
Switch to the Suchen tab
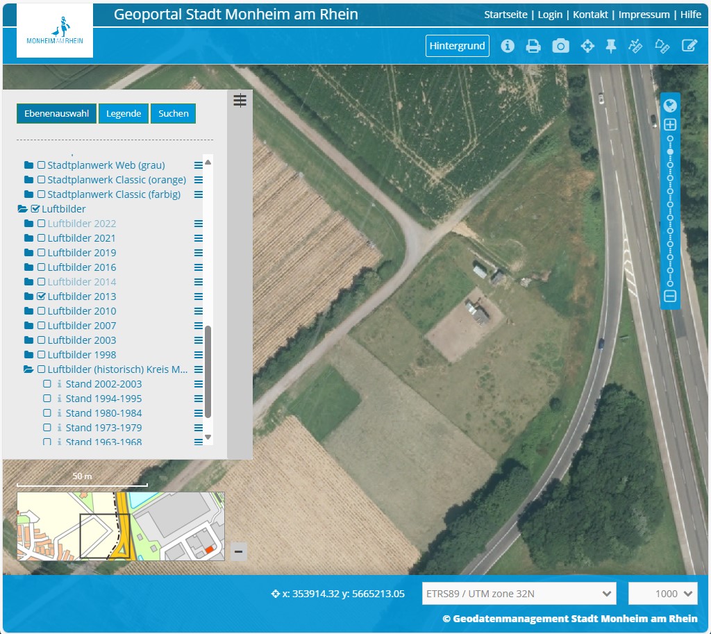click(173, 113)
